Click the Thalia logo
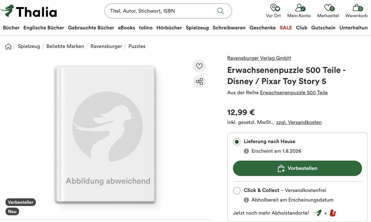371x222 pixels. 29,11
